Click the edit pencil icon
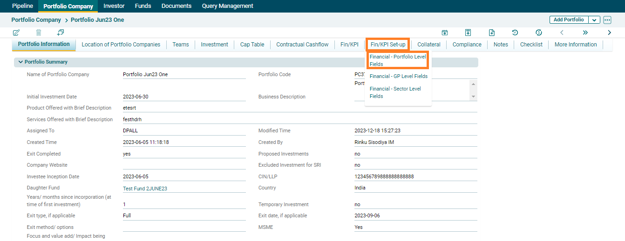 tap(16, 33)
